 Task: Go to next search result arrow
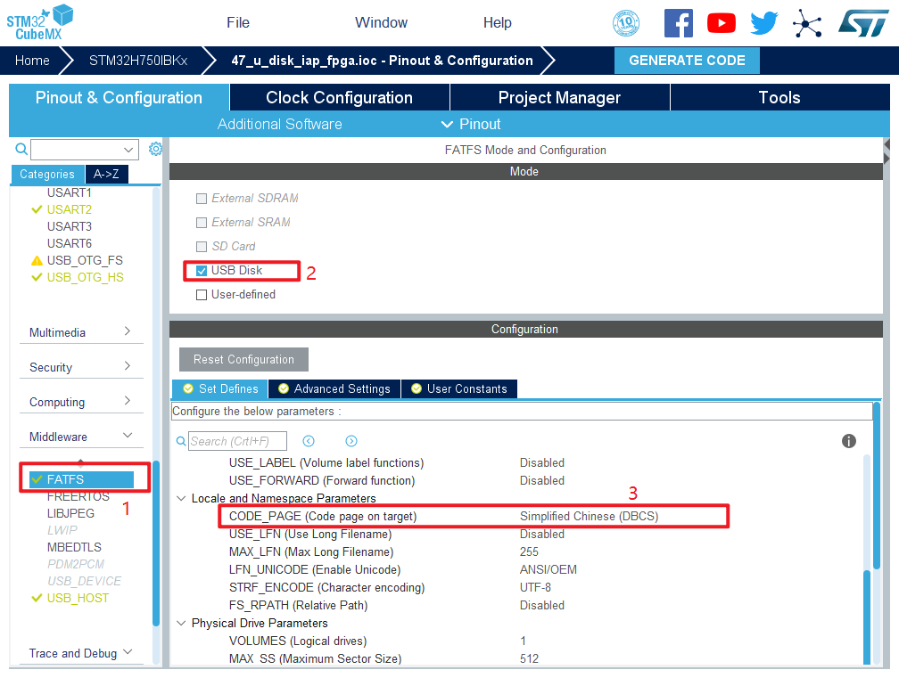(x=351, y=441)
